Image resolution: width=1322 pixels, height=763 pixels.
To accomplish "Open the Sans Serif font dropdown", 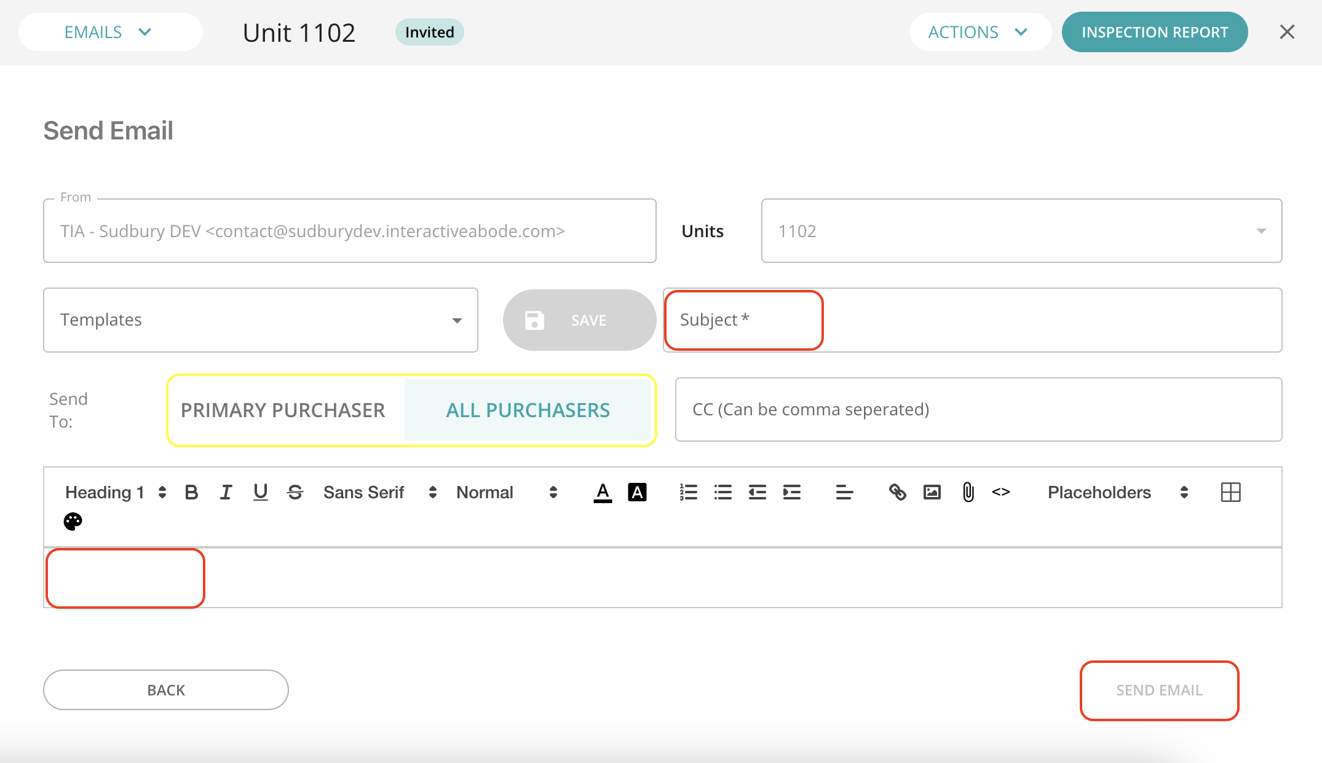I will pos(380,492).
